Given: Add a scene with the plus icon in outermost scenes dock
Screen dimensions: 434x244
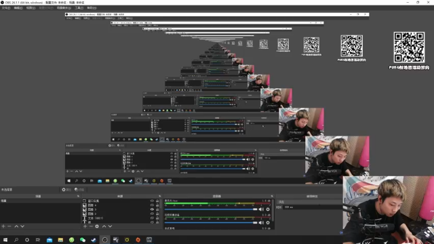Looking at the screenshot, I should 3,226.
